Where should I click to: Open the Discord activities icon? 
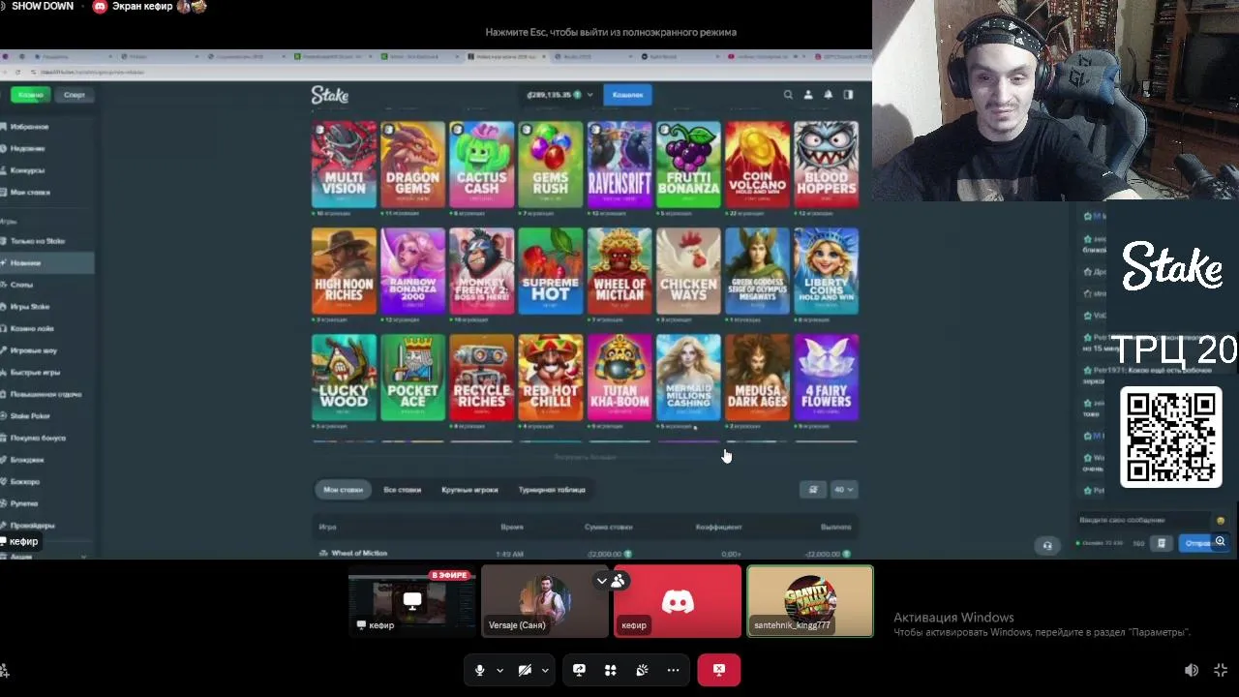[610, 670]
